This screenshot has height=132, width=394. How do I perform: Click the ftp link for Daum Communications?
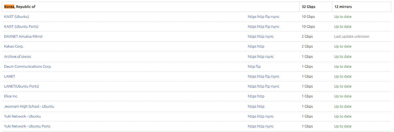pos(258,67)
